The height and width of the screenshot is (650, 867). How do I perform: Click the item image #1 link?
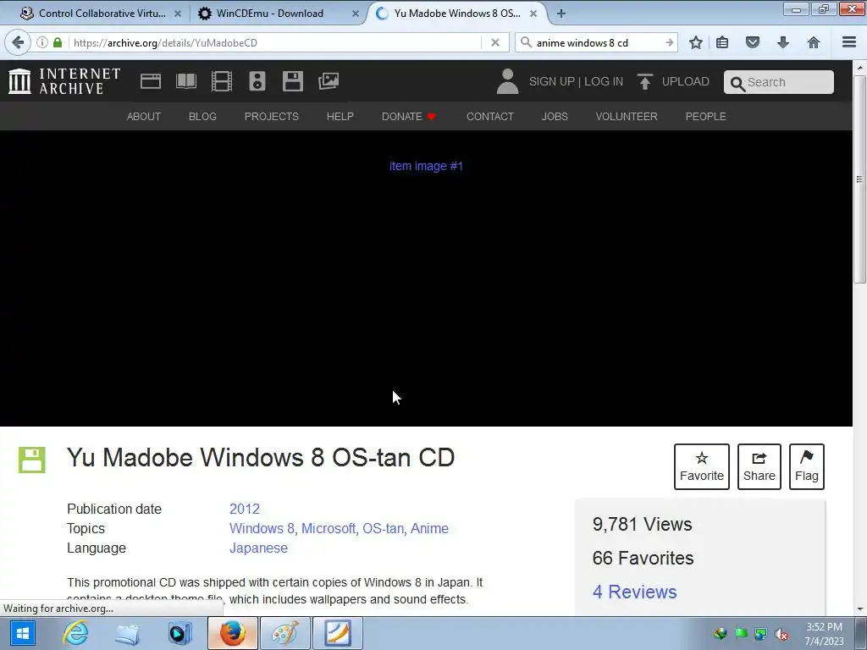[426, 166]
